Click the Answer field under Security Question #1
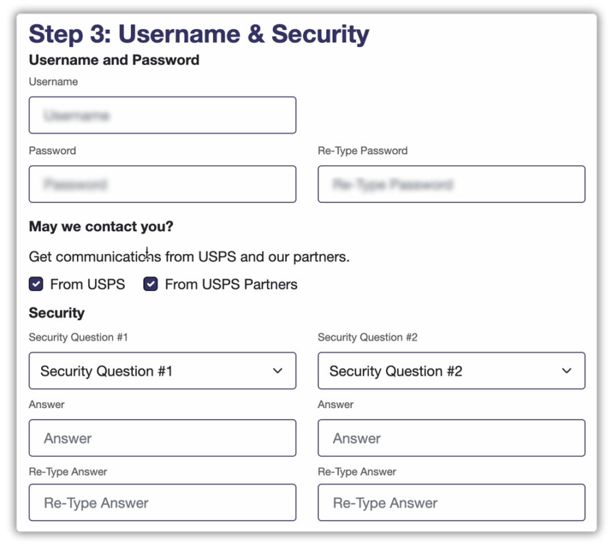 [162, 438]
